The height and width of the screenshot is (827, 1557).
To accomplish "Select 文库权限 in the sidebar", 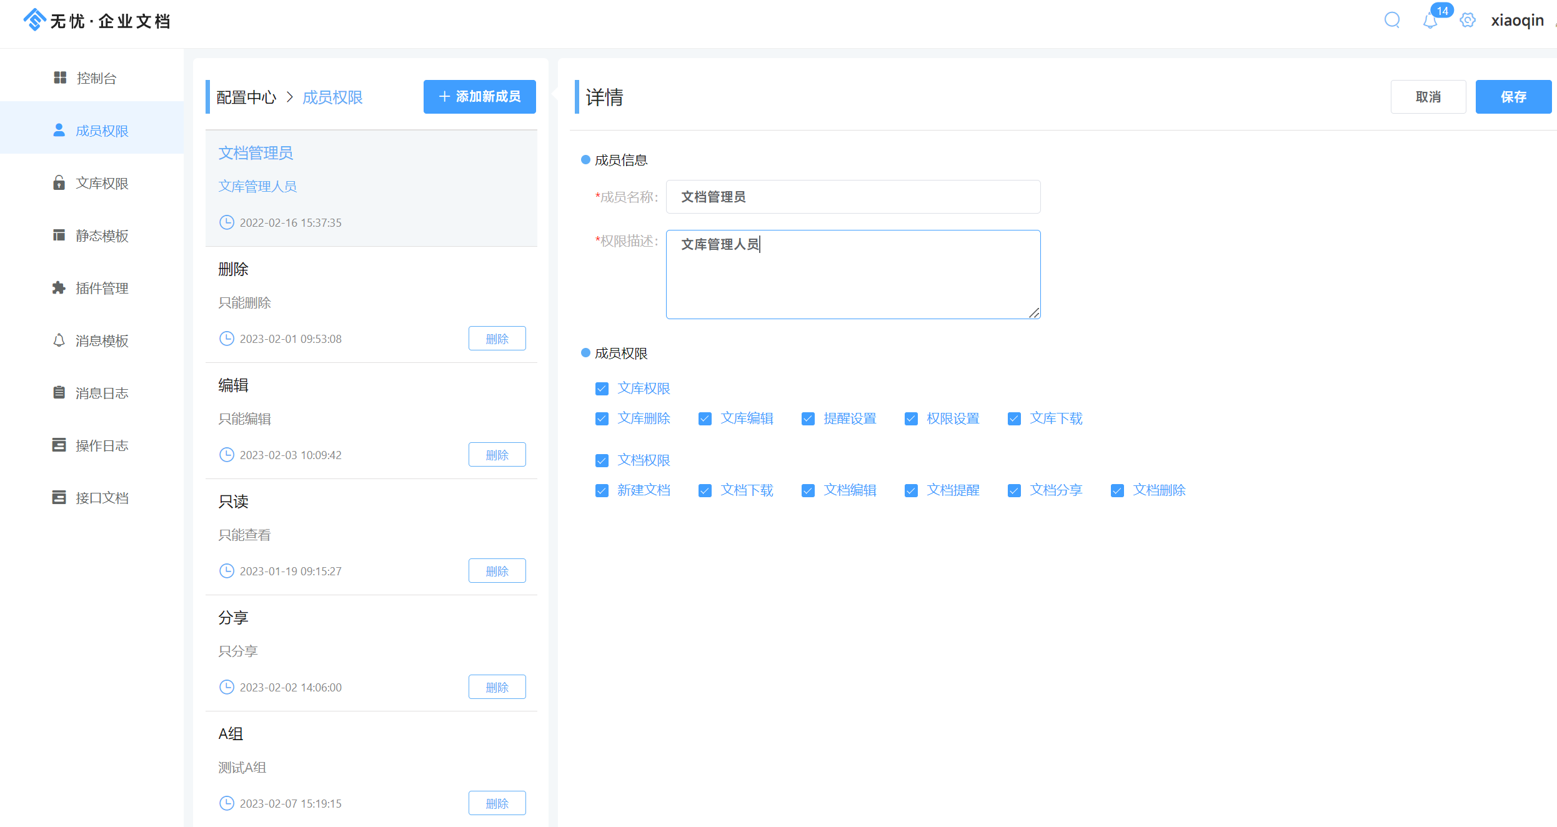I will pyautogui.click(x=92, y=182).
